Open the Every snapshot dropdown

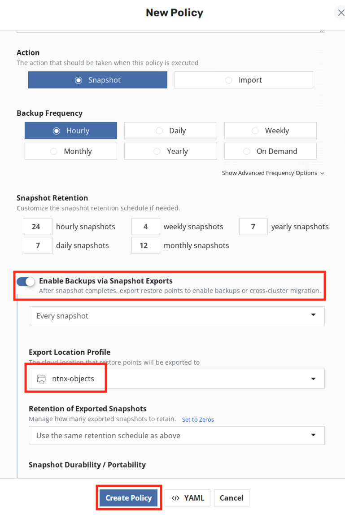tap(176, 316)
